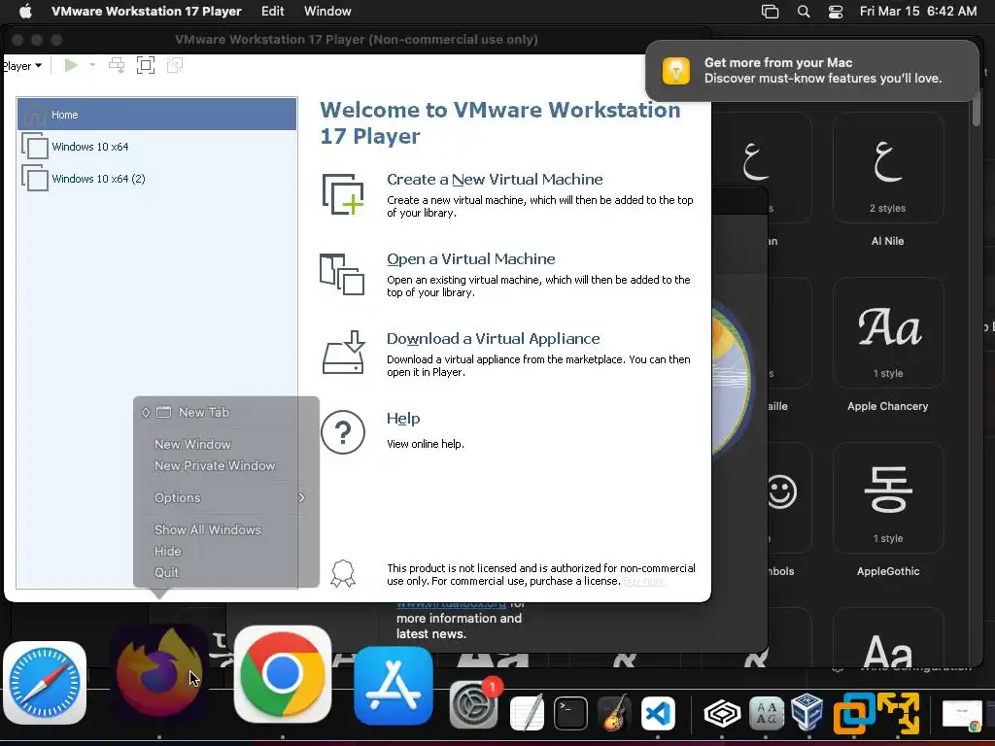Open the VMware Workstation 17 Player menu

[146, 11]
